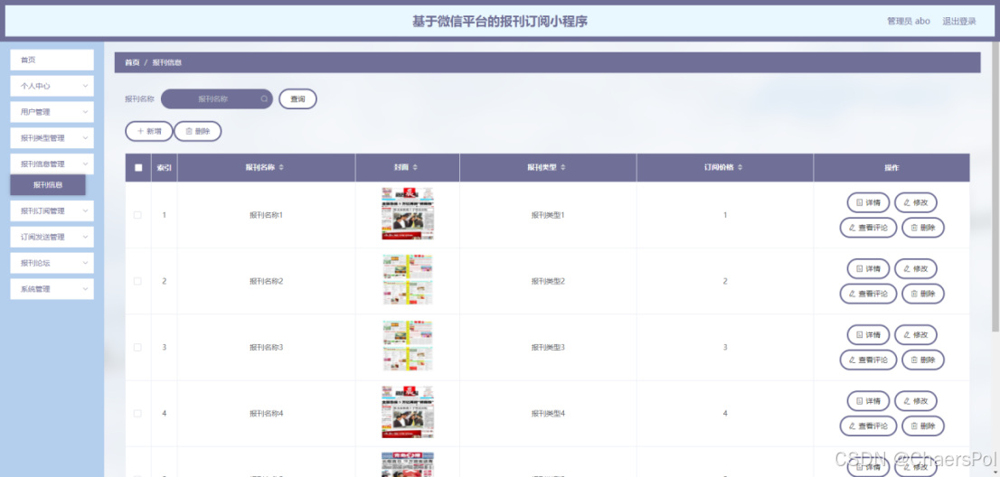Image resolution: width=1000 pixels, height=477 pixels.
Task: Open 详情 for 报刊名称2 row
Action: tap(868, 268)
